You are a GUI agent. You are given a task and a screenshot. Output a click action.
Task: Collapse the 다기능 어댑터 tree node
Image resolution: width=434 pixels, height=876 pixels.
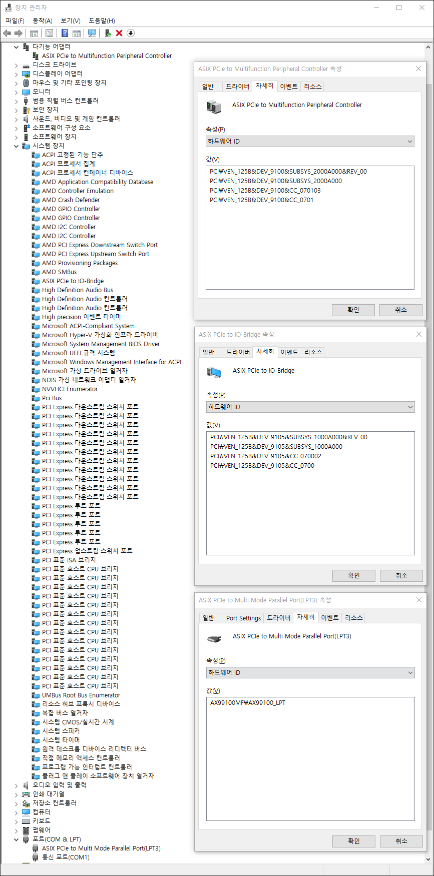coord(16,47)
